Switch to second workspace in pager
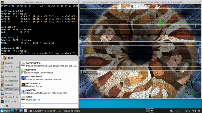The width and height of the screenshot is (202, 113). point(151,110)
